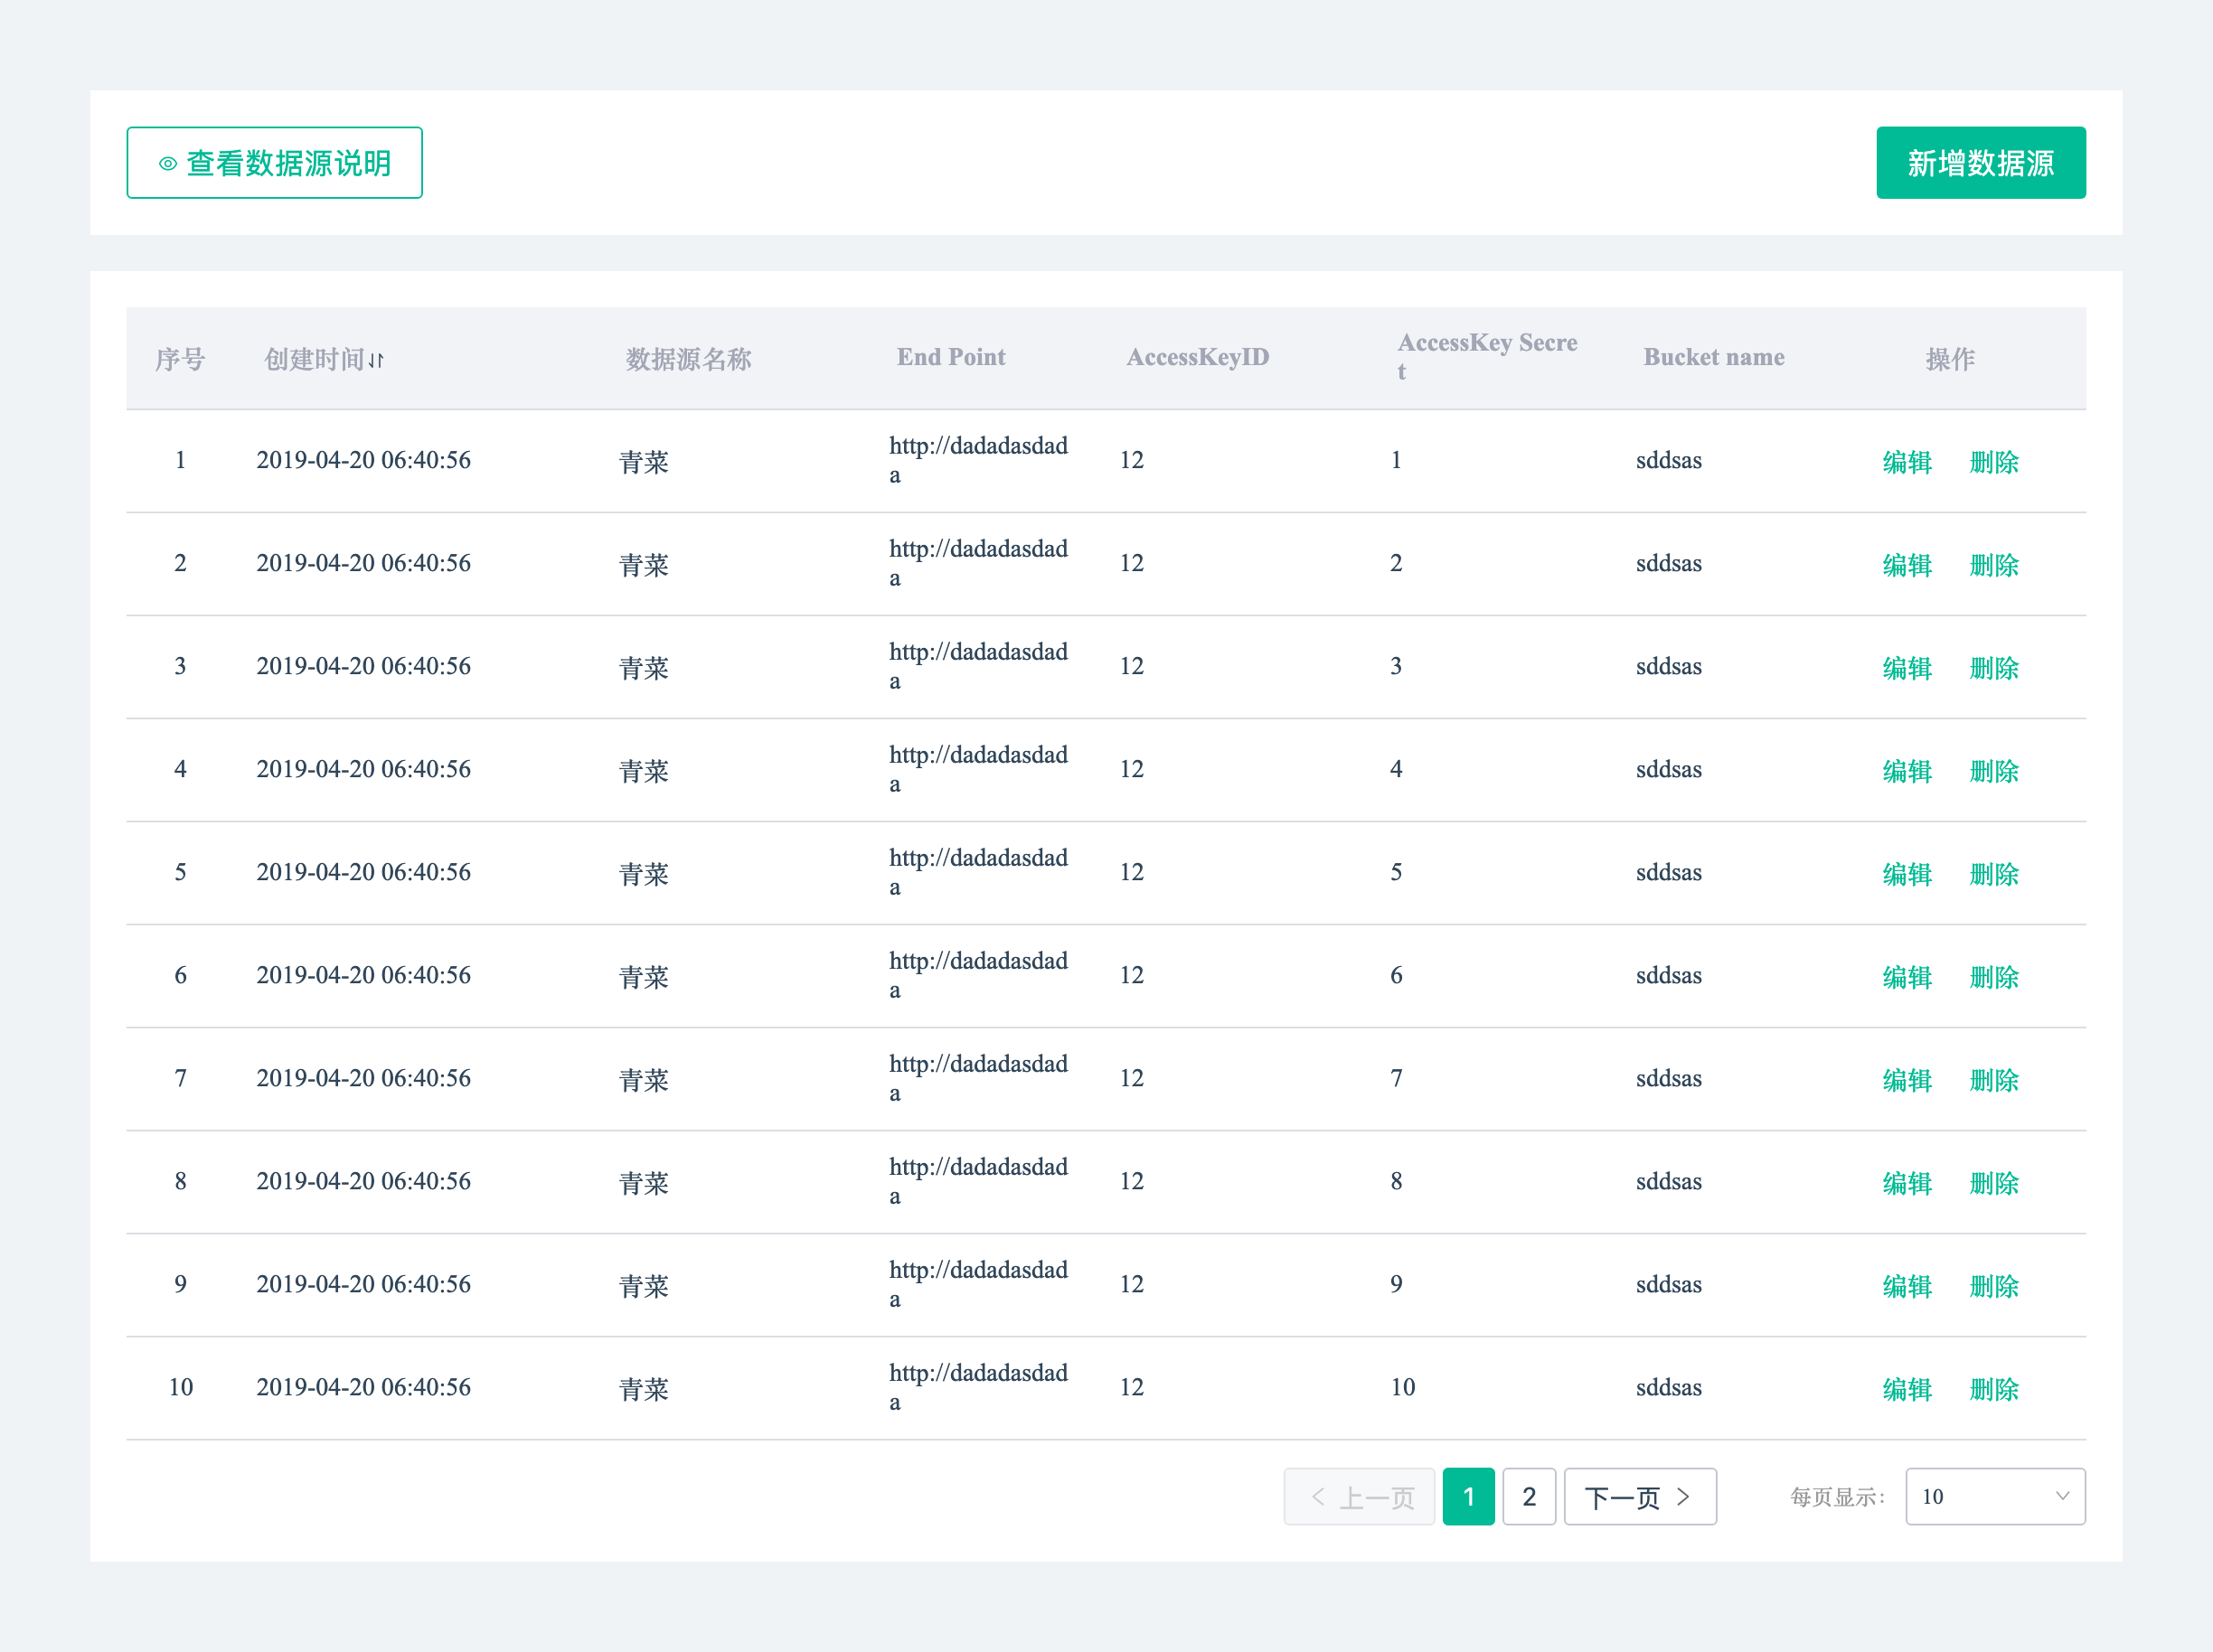The height and width of the screenshot is (1652, 2213).
Task: Expand the rows-per-page combo box
Action: click(x=1995, y=1496)
